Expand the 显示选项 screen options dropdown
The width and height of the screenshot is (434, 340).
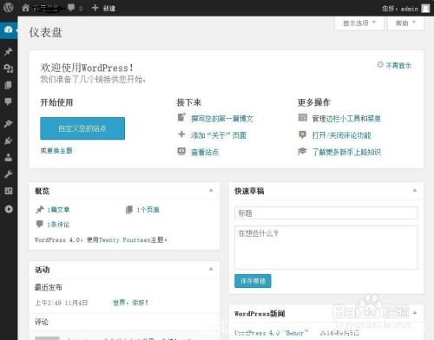click(x=359, y=23)
